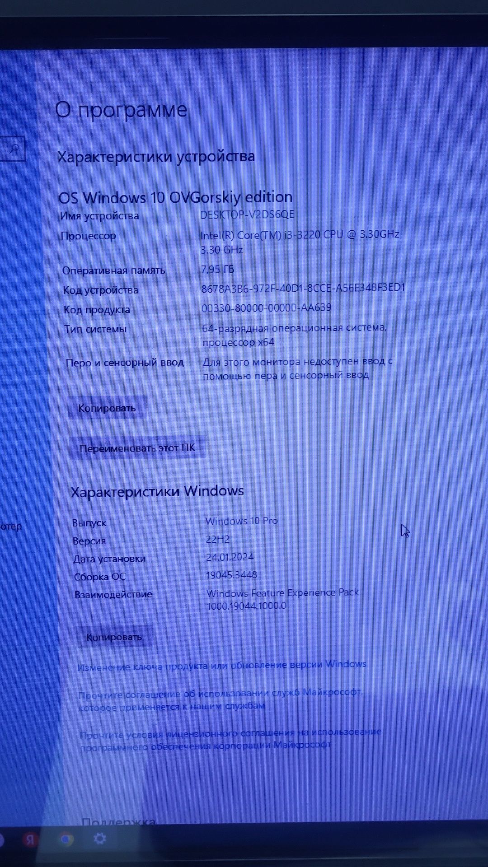The width and height of the screenshot is (488, 867).
Task: Click the Сборка ОС label
Action: (100, 577)
